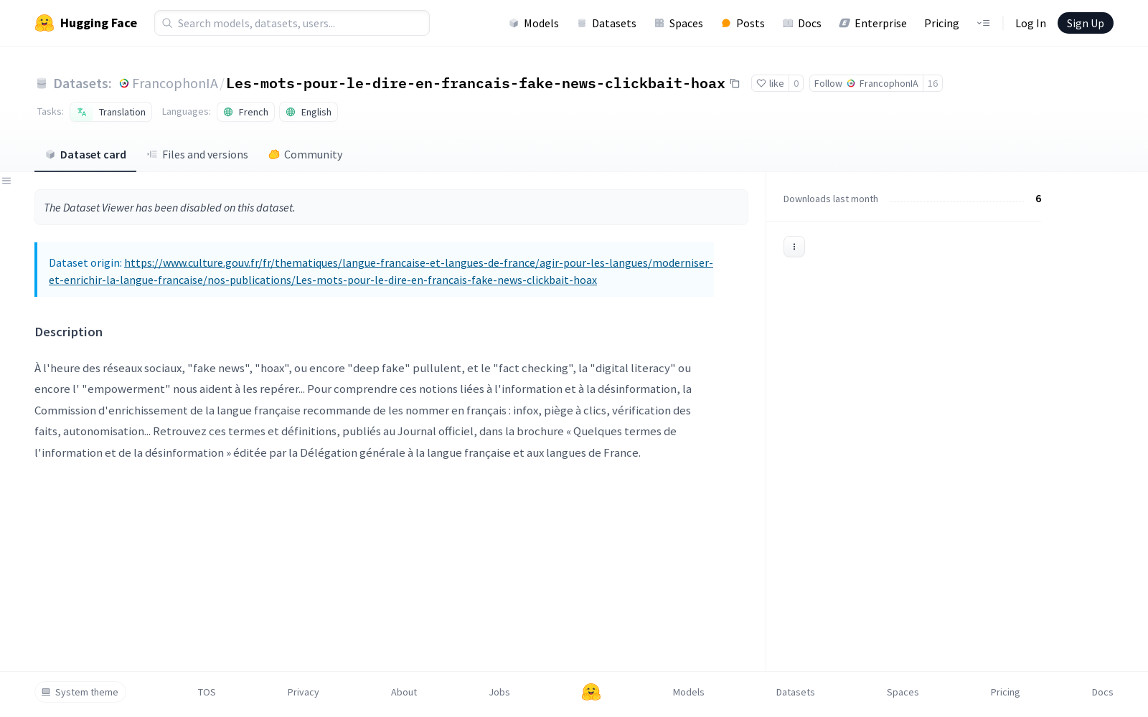Select the English language tag
The image size is (1148, 717).
coord(309,112)
